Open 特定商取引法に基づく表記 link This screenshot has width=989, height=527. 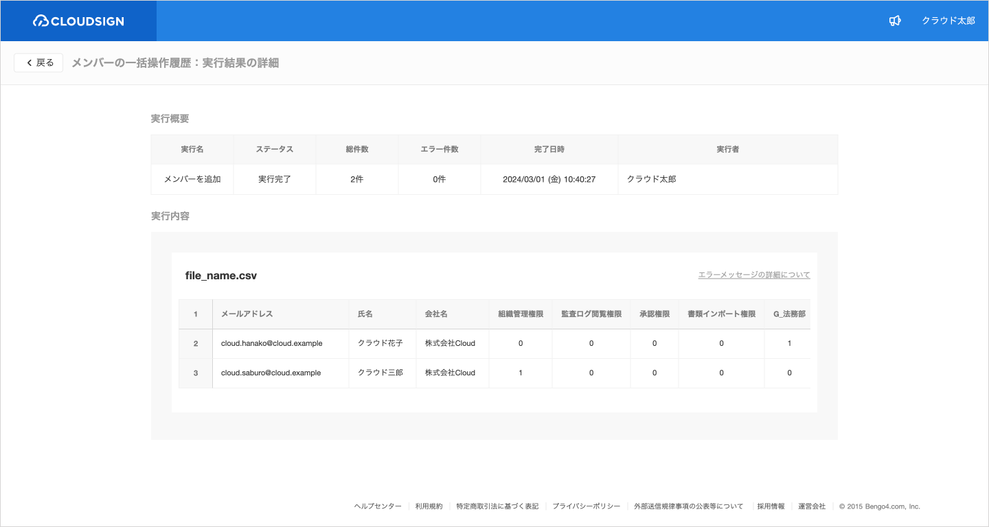click(x=497, y=506)
